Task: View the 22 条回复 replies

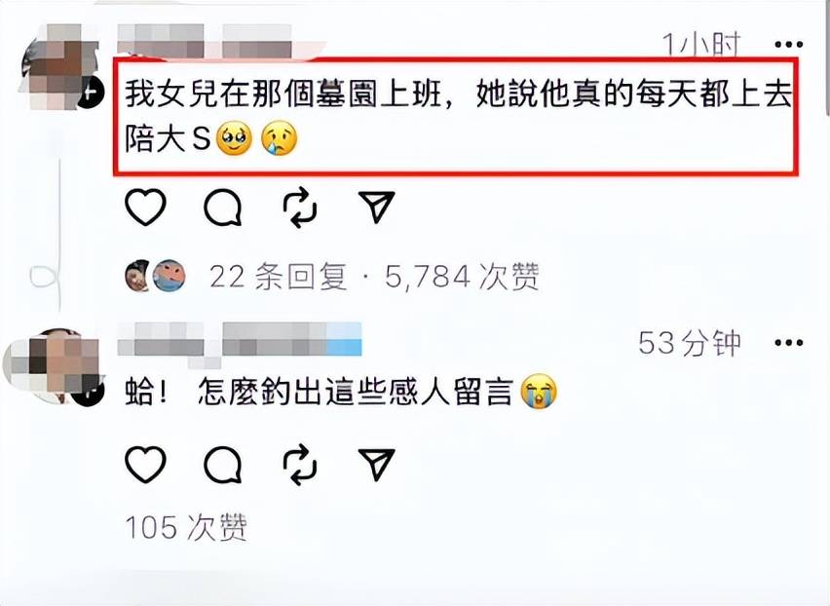Action: (x=279, y=277)
